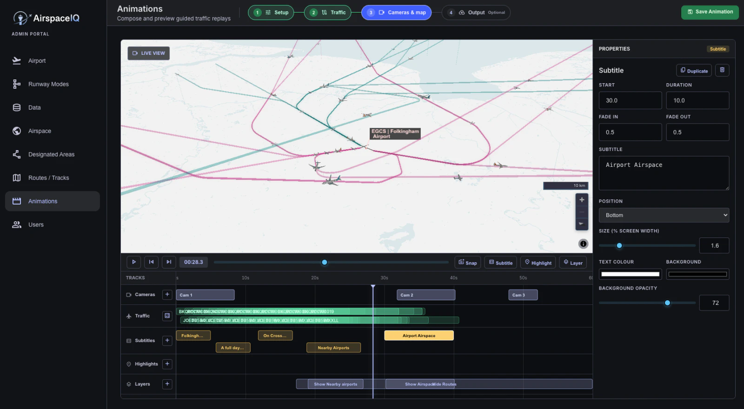Play the animation preview

tap(134, 262)
